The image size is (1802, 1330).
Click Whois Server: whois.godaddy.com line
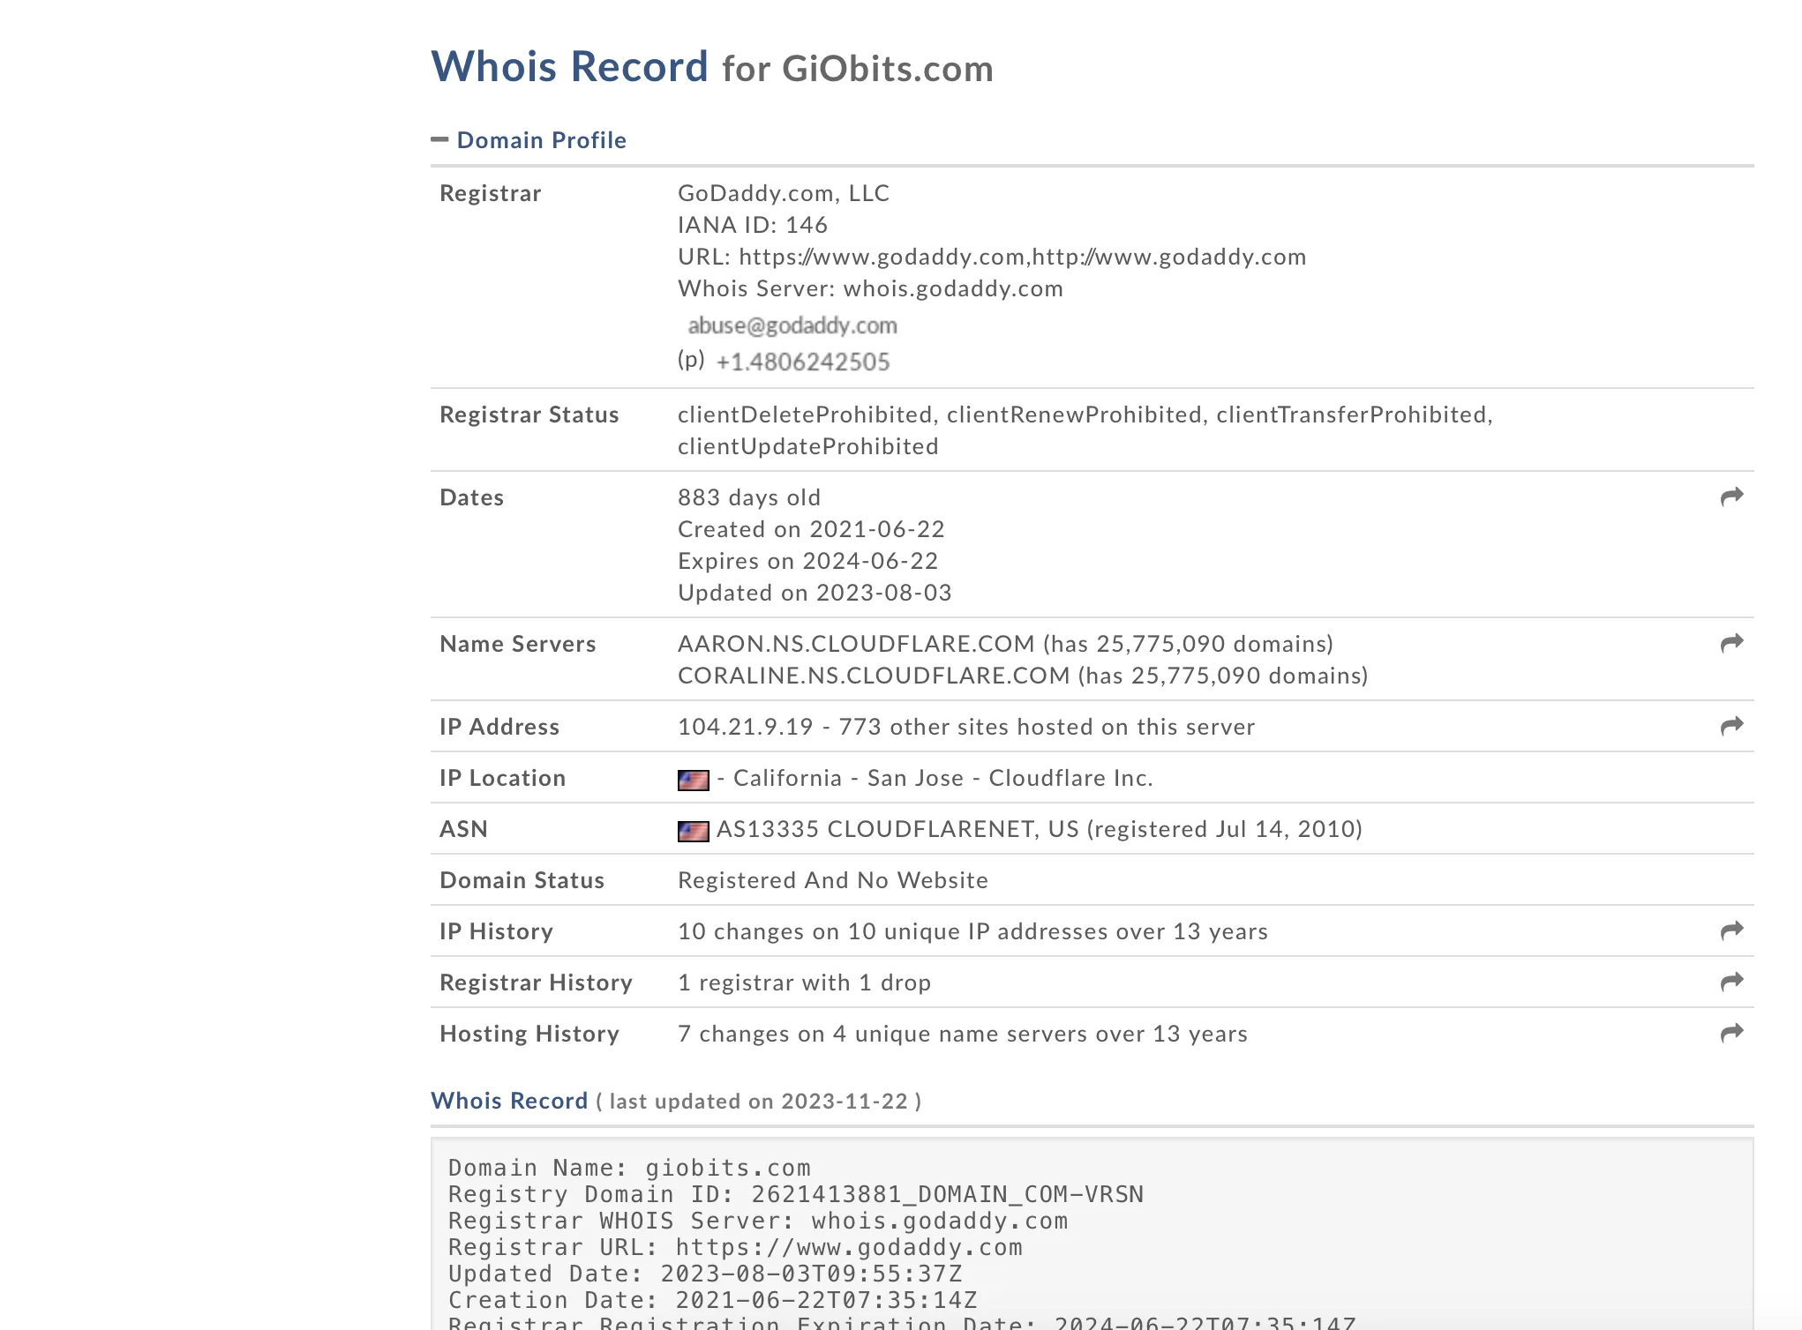870,288
